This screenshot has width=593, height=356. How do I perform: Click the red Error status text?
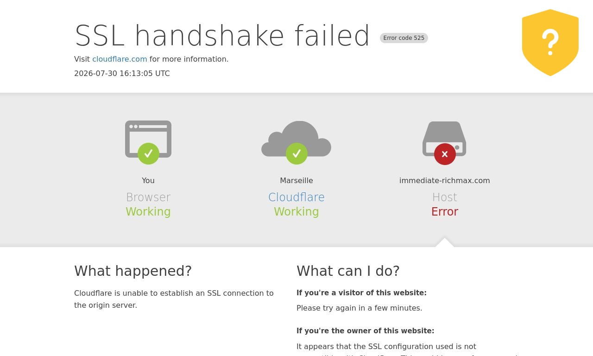point(445,212)
